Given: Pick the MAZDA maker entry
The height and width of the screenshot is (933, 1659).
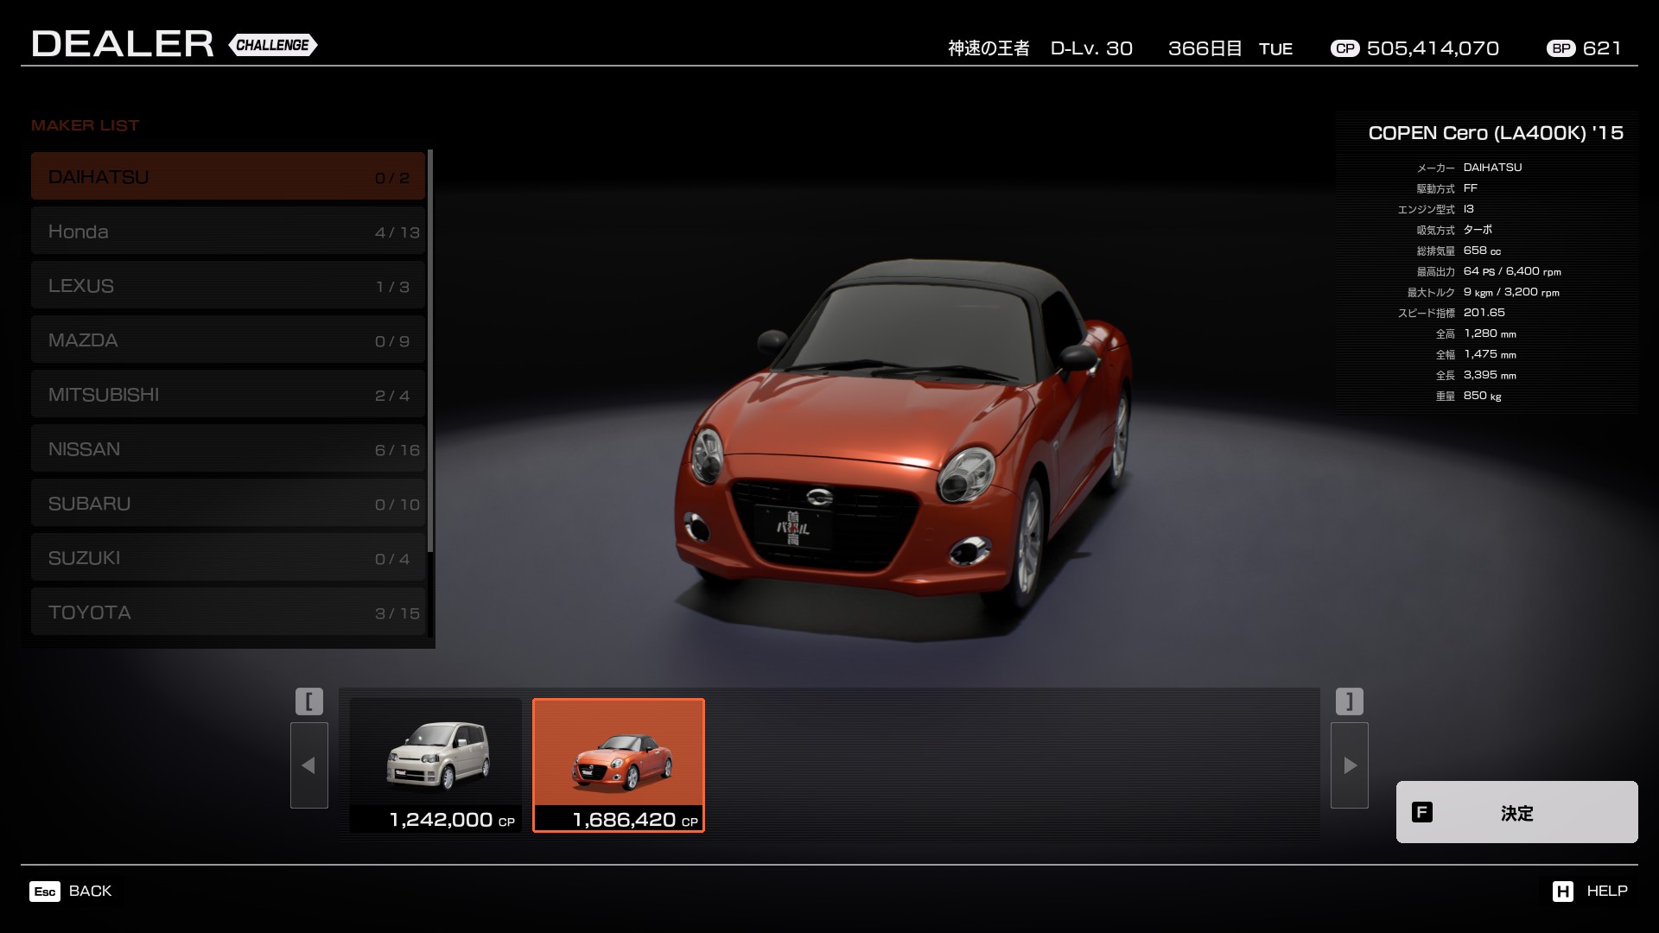Looking at the screenshot, I should click(x=228, y=340).
